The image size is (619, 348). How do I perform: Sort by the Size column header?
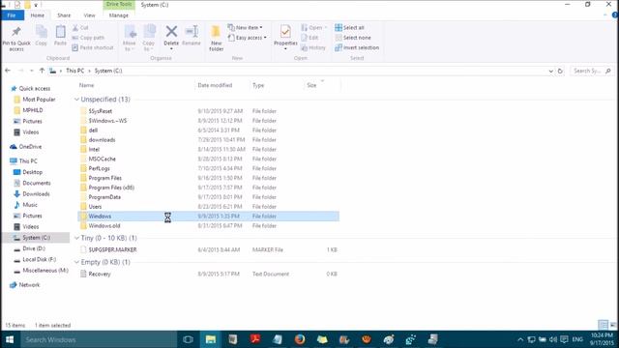pos(311,85)
